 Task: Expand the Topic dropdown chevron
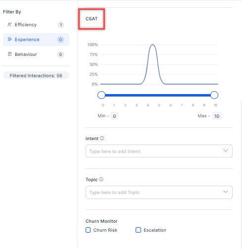[226, 192]
